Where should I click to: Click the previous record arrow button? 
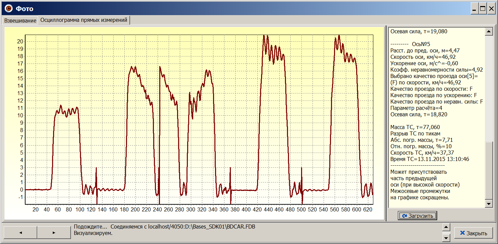(x=20, y=233)
